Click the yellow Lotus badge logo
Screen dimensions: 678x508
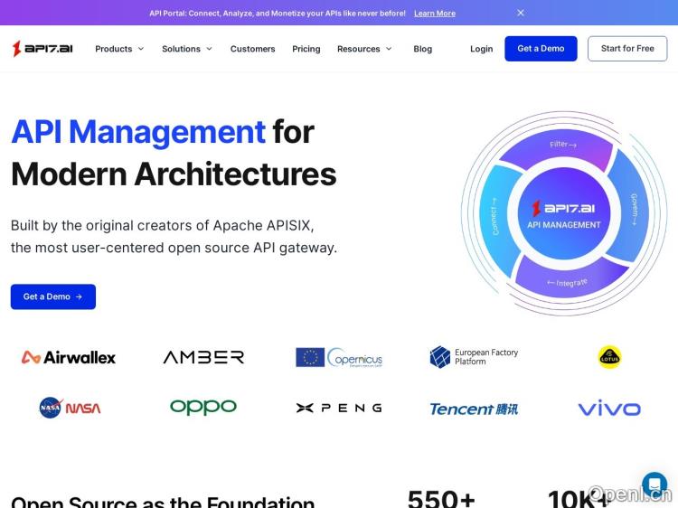coord(609,357)
